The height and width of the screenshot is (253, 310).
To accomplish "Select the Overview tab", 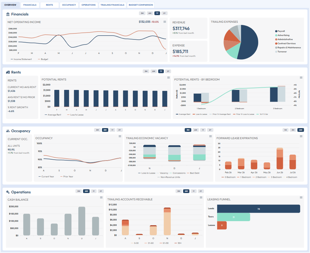I will click(x=10, y=5).
